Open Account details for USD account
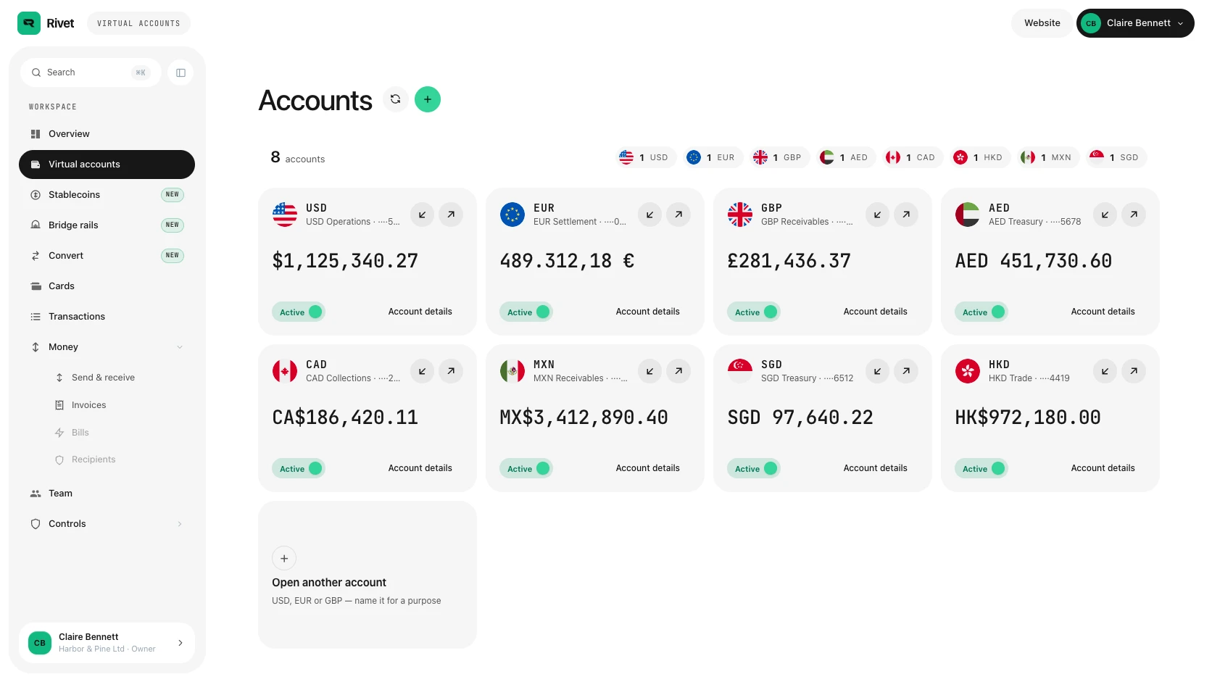1212x682 pixels. point(420,312)
